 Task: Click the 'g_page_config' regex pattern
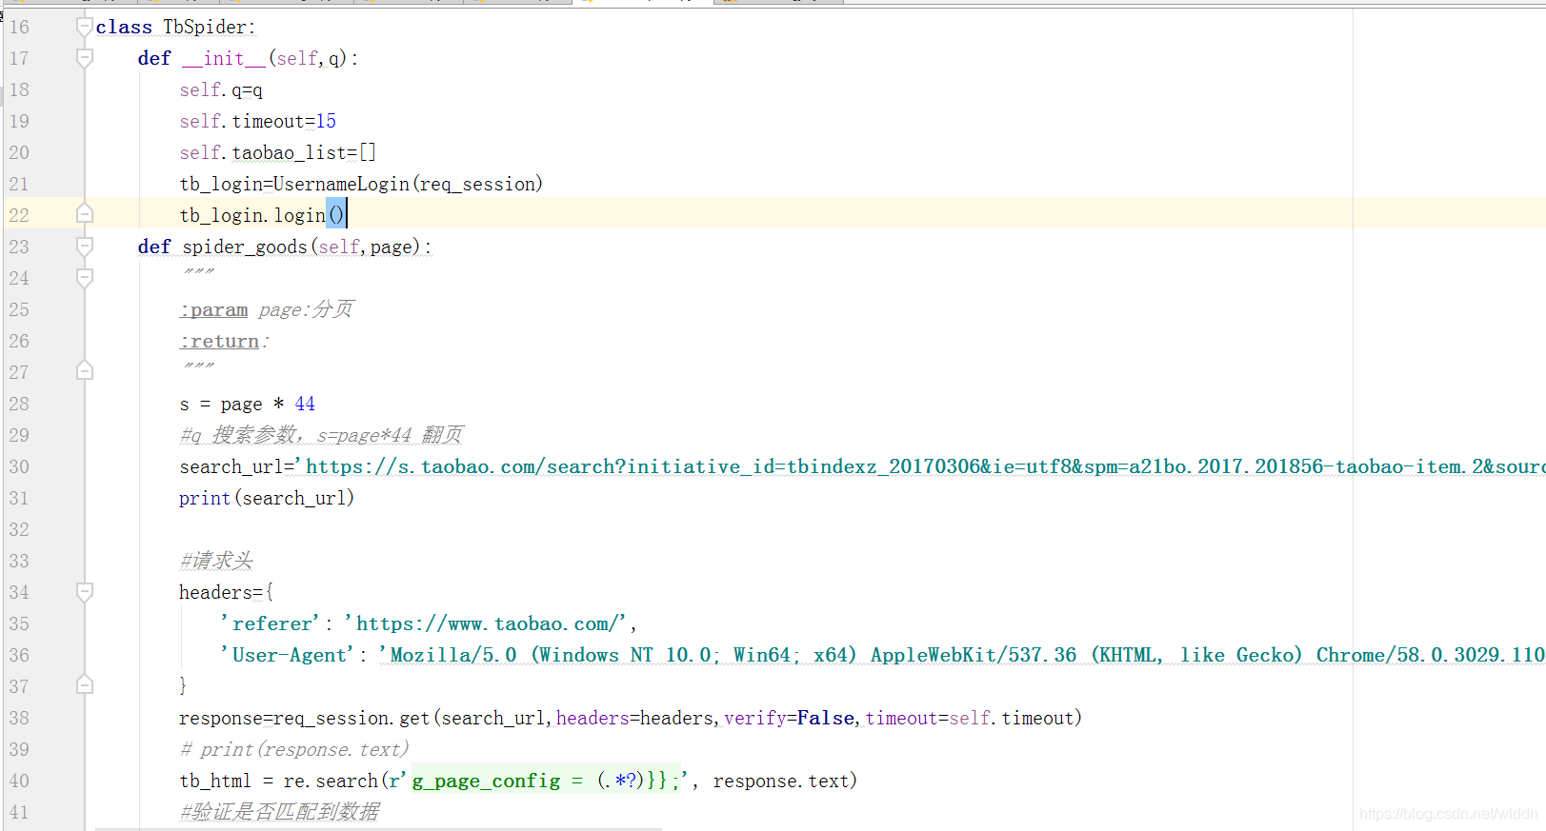tap(546, 781)
